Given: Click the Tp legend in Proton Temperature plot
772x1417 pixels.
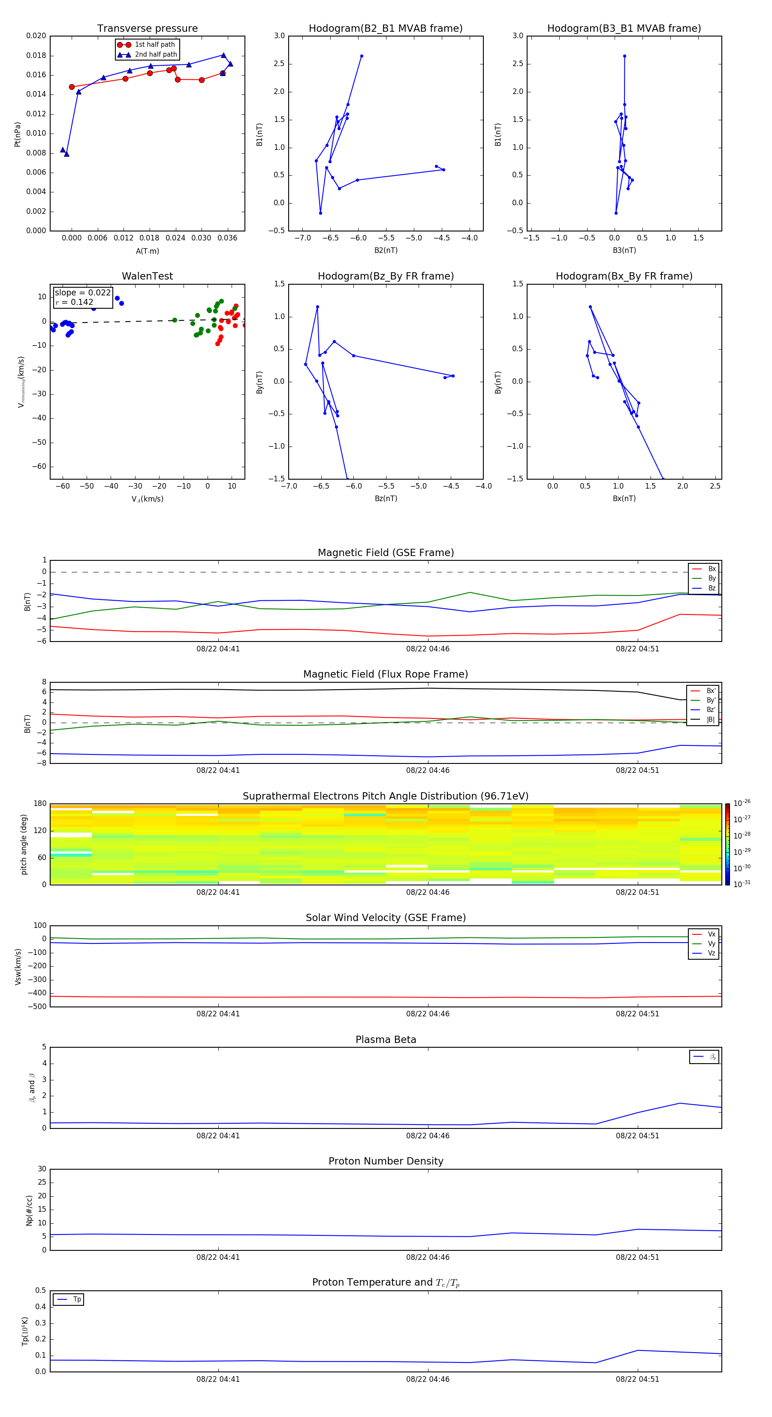Looking at the screenshot, I should [69, 1299].
